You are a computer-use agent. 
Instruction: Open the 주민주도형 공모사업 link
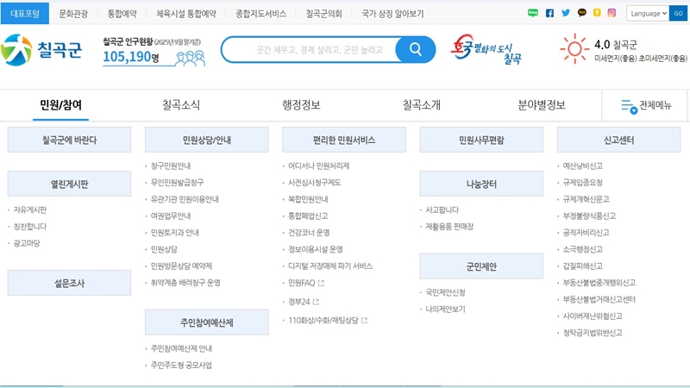(181, 365)
